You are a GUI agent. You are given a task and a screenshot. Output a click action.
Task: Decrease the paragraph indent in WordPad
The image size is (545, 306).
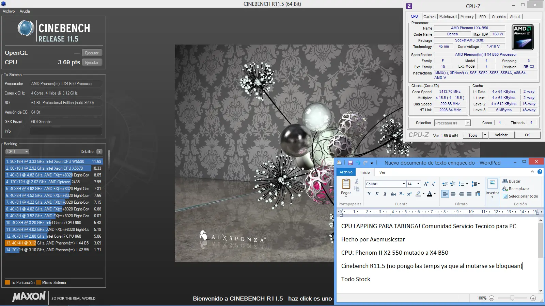(445, 184)
